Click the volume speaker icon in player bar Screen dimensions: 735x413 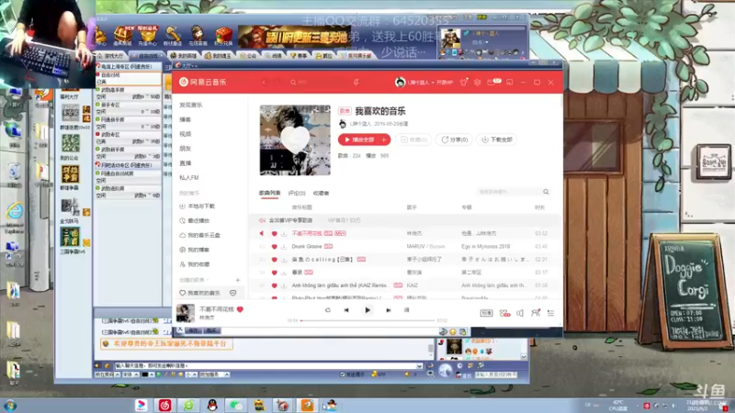520,313
